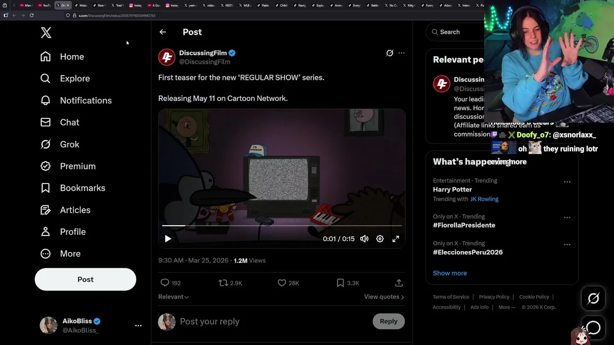Open Notifications in the sidebar

76,101
